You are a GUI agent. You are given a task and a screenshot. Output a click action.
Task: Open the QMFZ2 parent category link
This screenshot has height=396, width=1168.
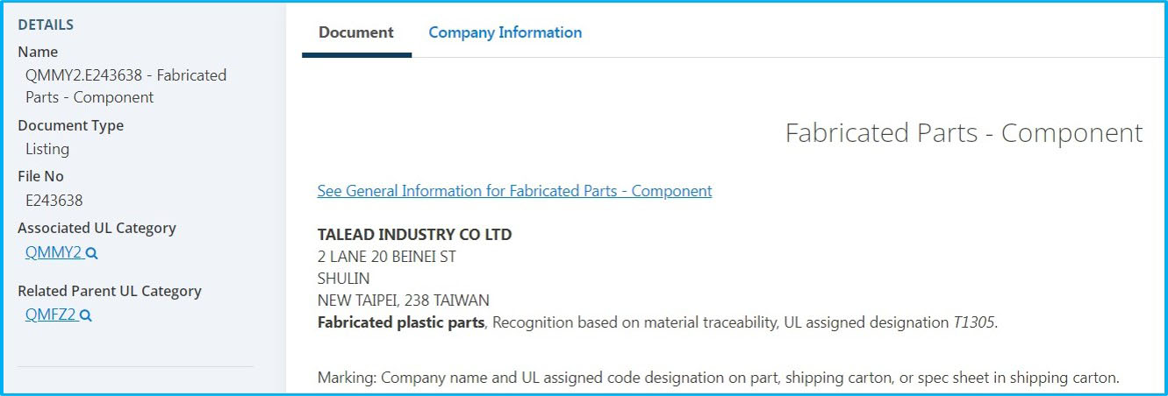pyautogui.click(x=51, y=315)
